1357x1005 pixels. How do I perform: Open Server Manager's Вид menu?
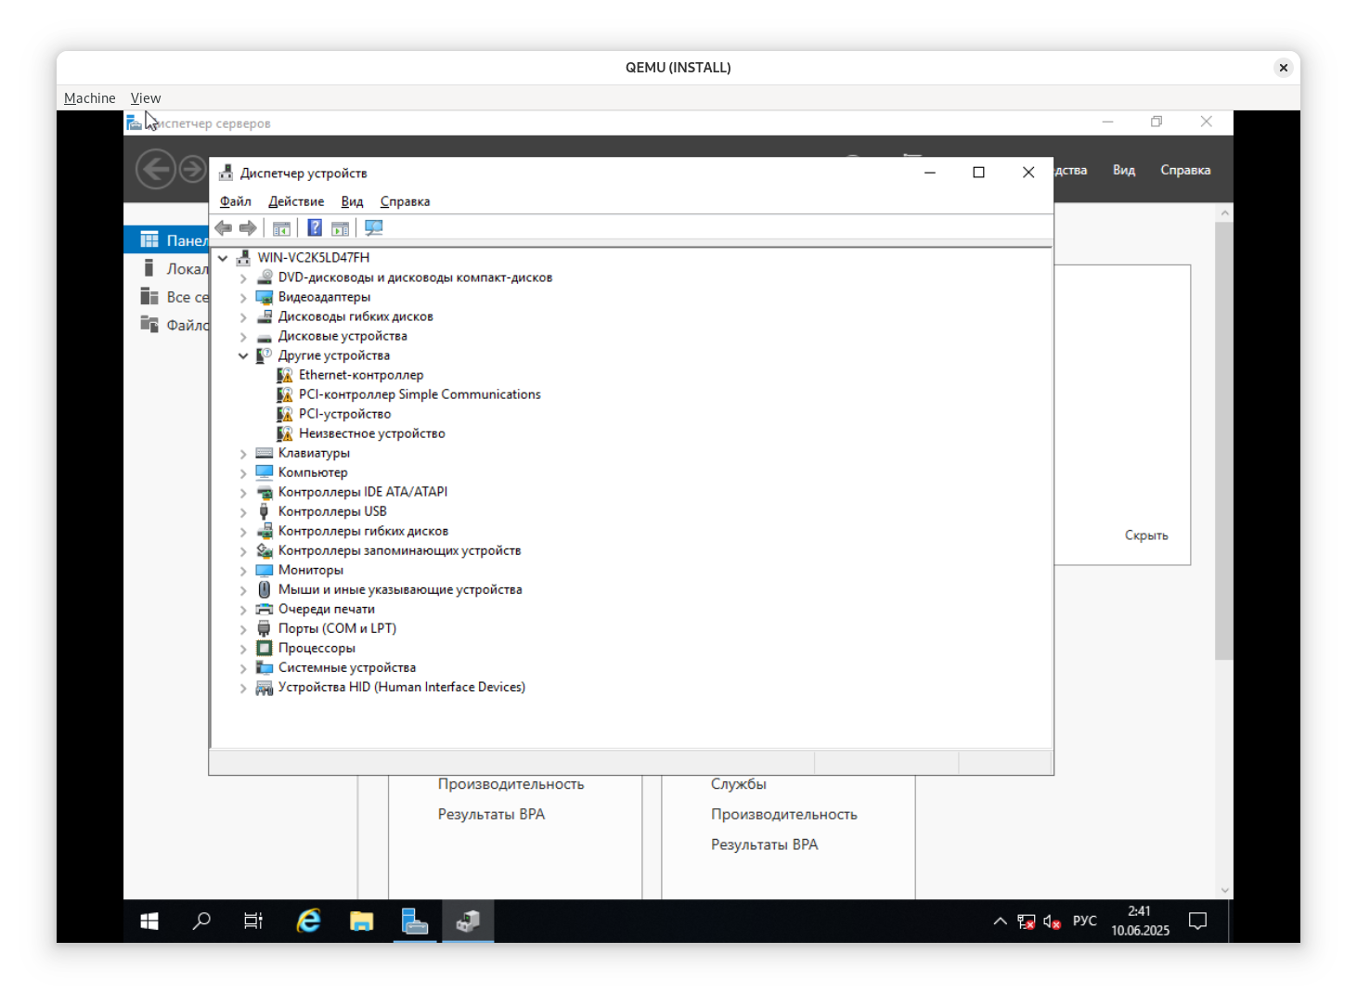coord(1124,170)
